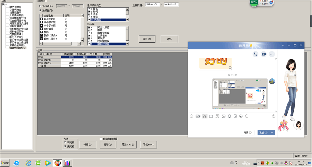Uncheck the 教师（编内） department box
The width and height of the screenshot is (312, 167).
click(x=41, y=35)
